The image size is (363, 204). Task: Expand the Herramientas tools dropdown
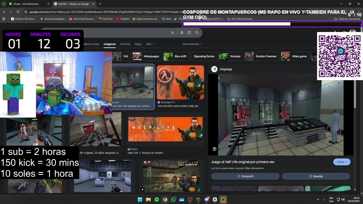pos(192,44)
